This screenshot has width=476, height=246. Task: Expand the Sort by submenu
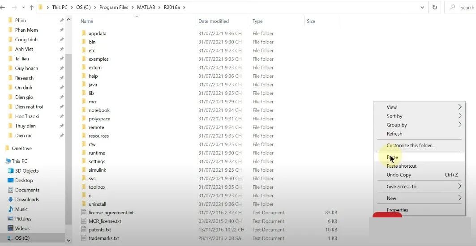point(419,116)
